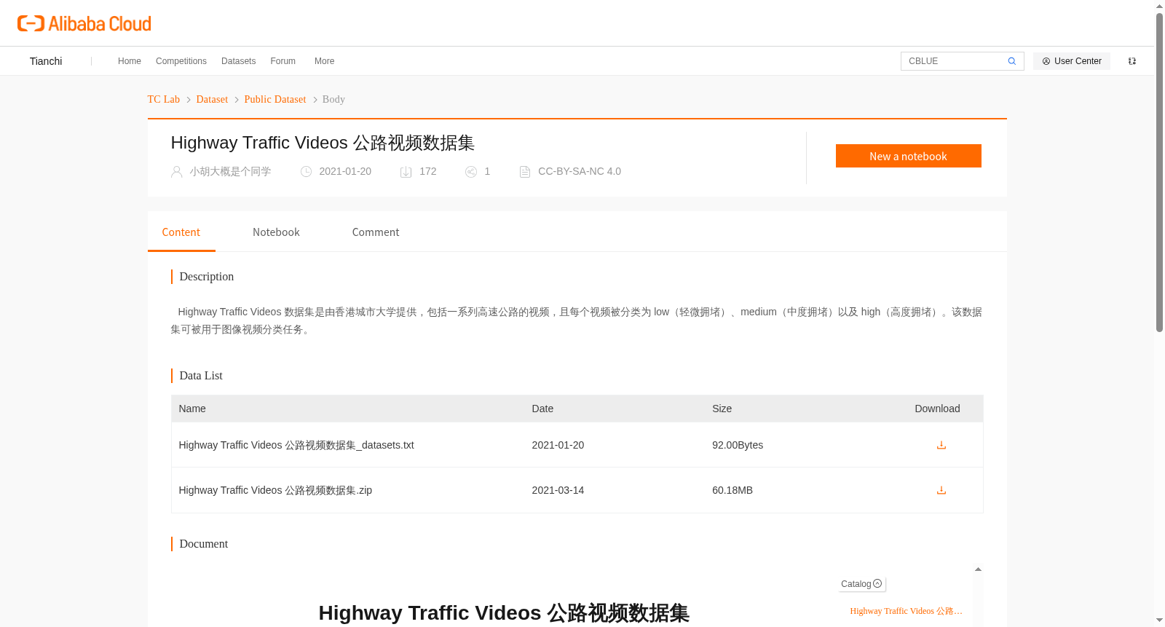
Task: Open Forum in navigation
Action: click(x=283, y=61)
